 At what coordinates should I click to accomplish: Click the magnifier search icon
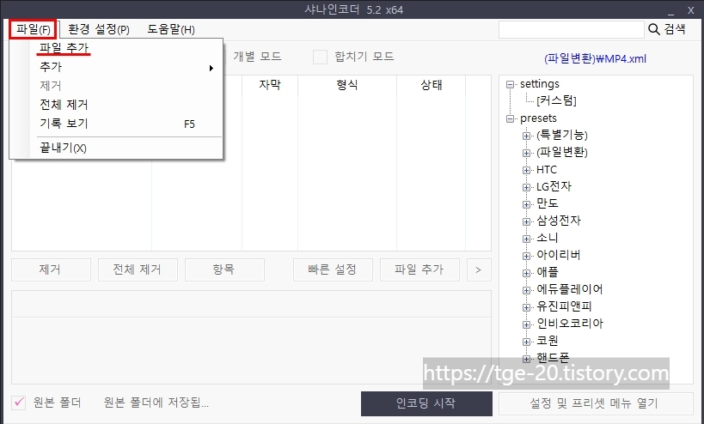tap(653, 29)
